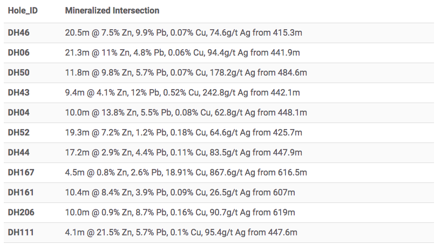
Task: Click the DH04 hole ID
Action: (18, 113)
